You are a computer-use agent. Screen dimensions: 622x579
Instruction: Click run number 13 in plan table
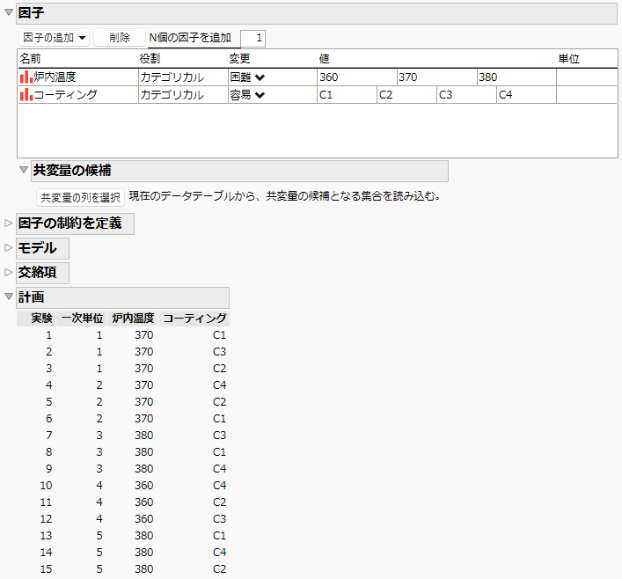(x=46, y=535)
